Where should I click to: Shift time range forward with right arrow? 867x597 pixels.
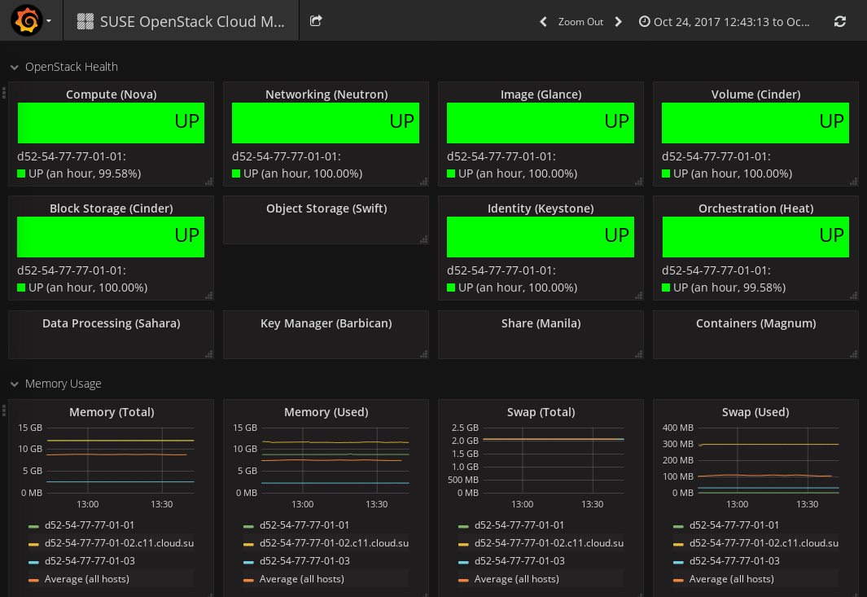(x=619, y=22)
